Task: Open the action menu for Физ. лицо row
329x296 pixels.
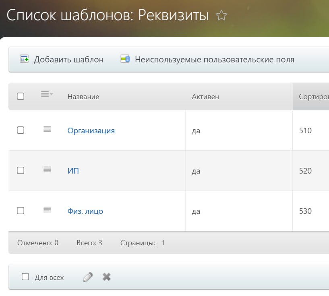Action: [47, 210]
